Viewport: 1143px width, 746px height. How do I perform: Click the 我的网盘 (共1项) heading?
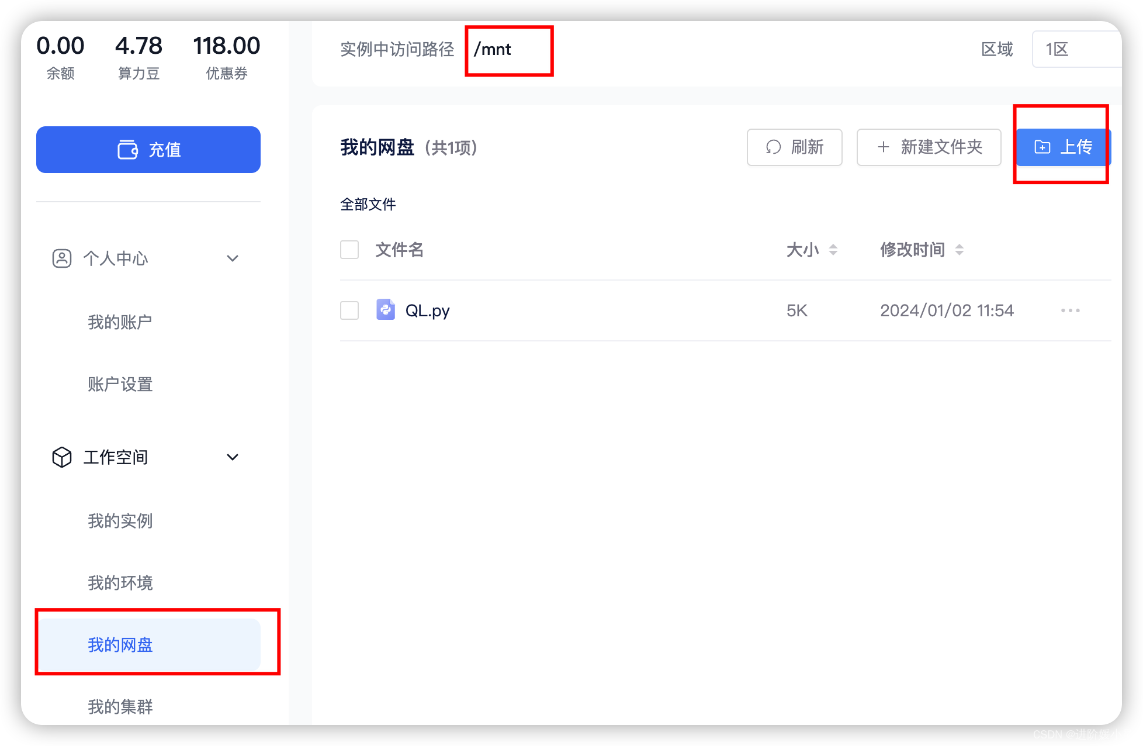409,147
